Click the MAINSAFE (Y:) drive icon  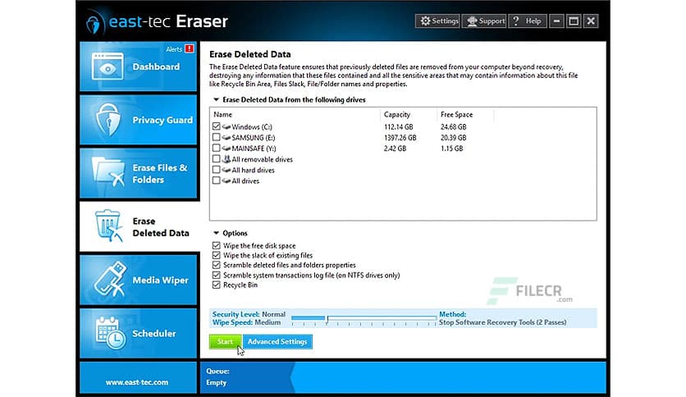tap(226, 148)
